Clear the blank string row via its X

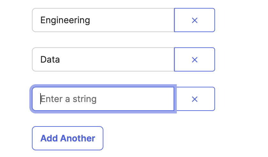195,99
